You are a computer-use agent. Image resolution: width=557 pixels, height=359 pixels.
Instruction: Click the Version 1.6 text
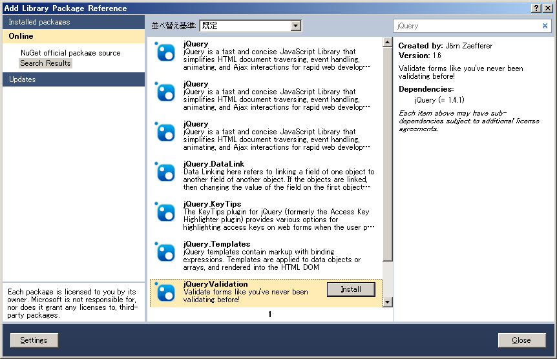(419, 56)
